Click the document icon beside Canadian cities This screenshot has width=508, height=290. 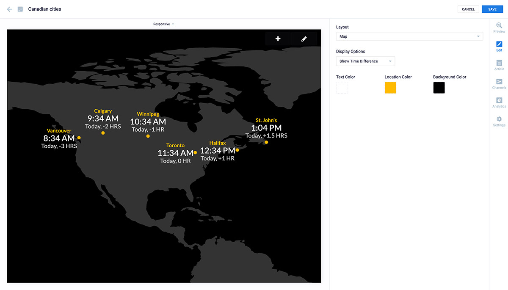click(x=20, y=9)
